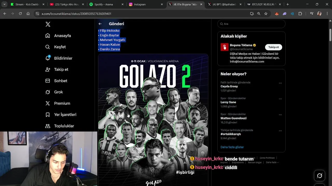Click highlighted name Filip Holosko
This screenshot has width=332, height=186.
(x=109, y=30)
